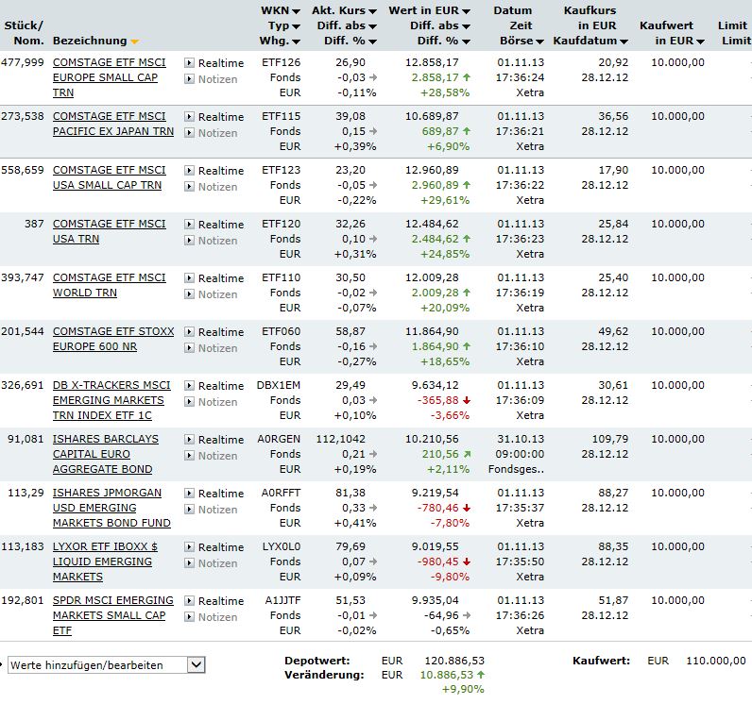The height and width of the screenshot is (704, 752).
Task: Sort by Akt. Kurs column arrow
Action: [372, 11]
